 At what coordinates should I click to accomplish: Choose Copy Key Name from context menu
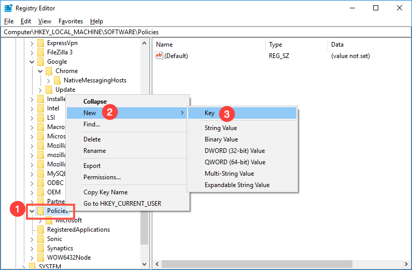105,192
